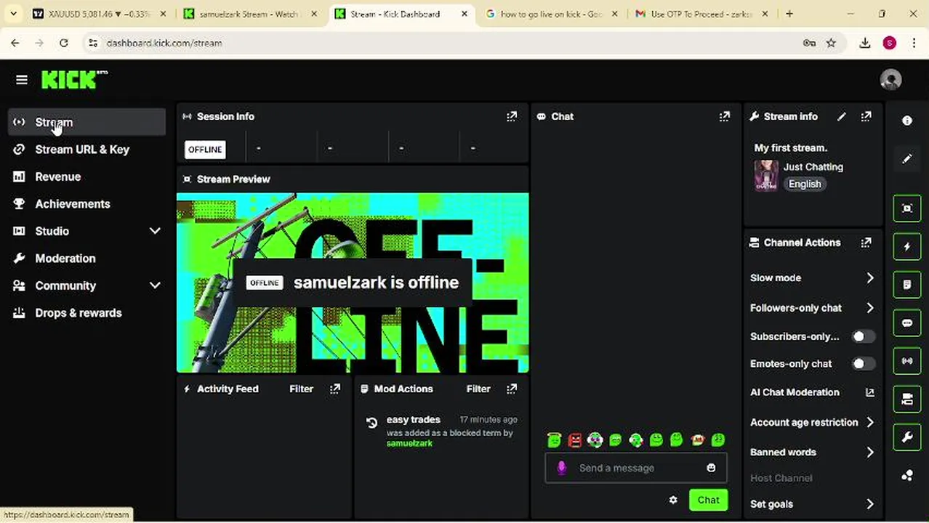Open Slow mode options chevron

click(x=870, y=278)
